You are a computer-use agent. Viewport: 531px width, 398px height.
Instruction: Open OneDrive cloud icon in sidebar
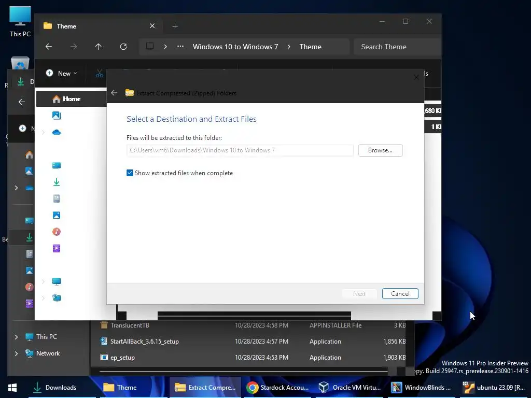point(57,132)
